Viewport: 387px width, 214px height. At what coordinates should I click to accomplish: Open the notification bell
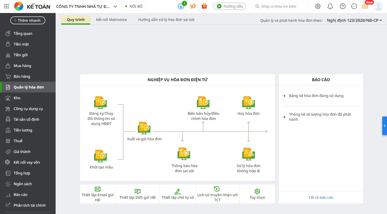pos(330,6)
